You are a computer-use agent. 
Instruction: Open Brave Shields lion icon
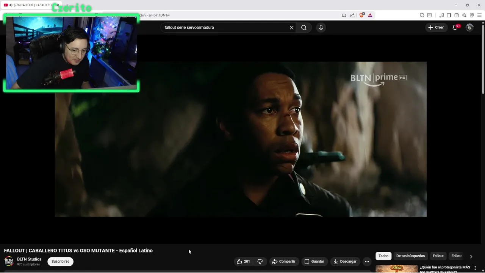tap(361, 15)
